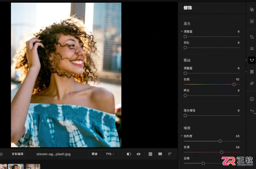Toggle the eye preview icon
The image size is (256, 169).
(x=139, y=154)
